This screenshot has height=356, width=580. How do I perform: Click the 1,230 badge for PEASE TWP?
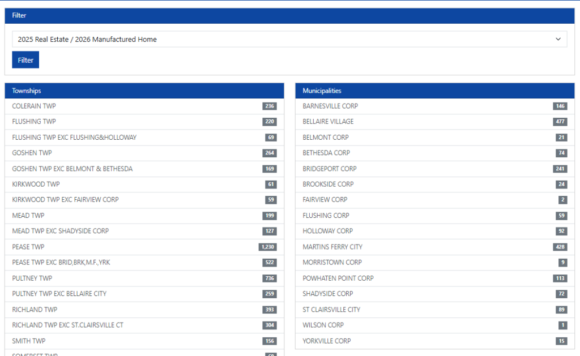point(267,247)
